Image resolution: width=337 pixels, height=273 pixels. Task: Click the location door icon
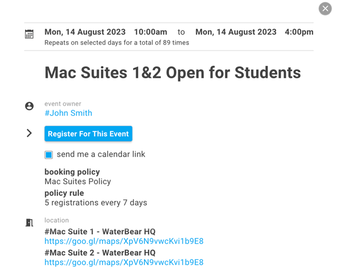(x=29, y=223)
